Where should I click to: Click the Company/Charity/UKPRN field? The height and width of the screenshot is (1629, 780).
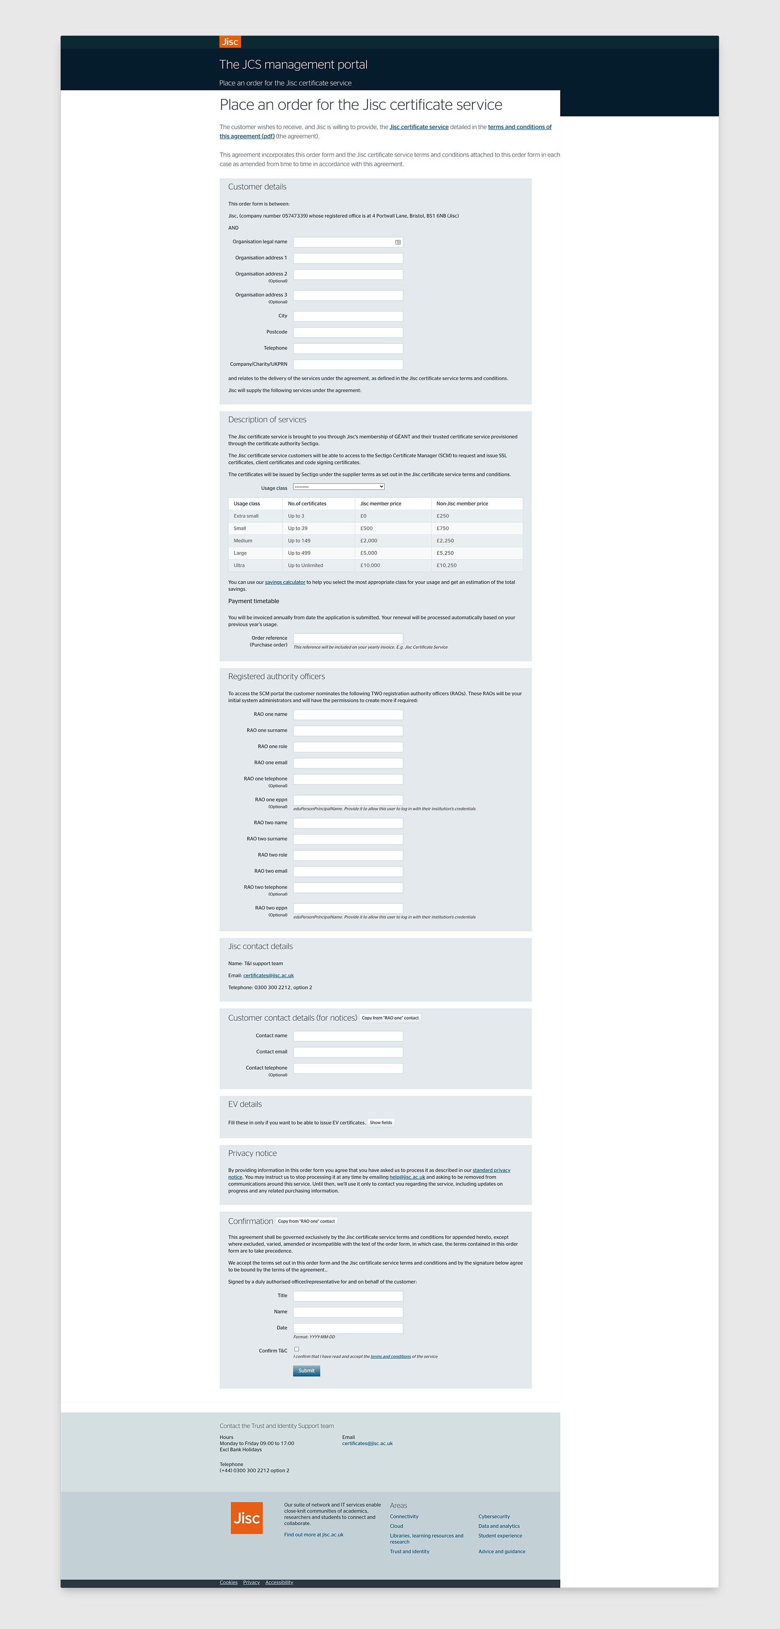point(348,364)
